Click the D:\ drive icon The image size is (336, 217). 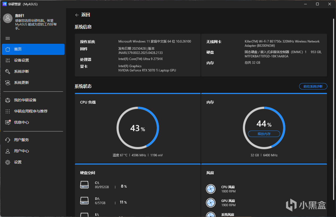(84, 201)
